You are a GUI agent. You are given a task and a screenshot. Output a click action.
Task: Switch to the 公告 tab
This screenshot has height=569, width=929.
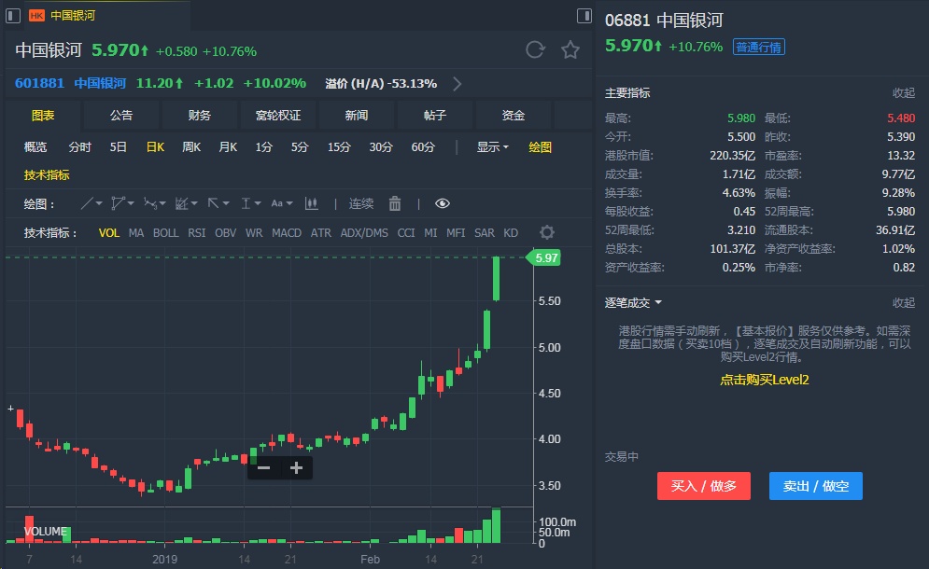[120, 116]
